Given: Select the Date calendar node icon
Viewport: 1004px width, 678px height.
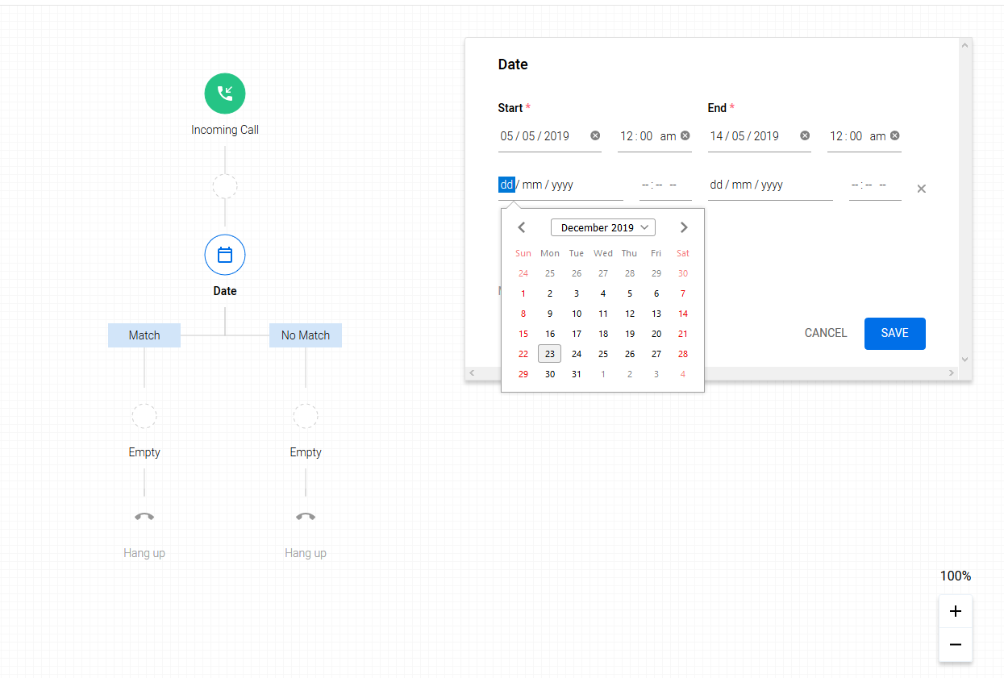Looking at the screenshot, I should point(225,255).
